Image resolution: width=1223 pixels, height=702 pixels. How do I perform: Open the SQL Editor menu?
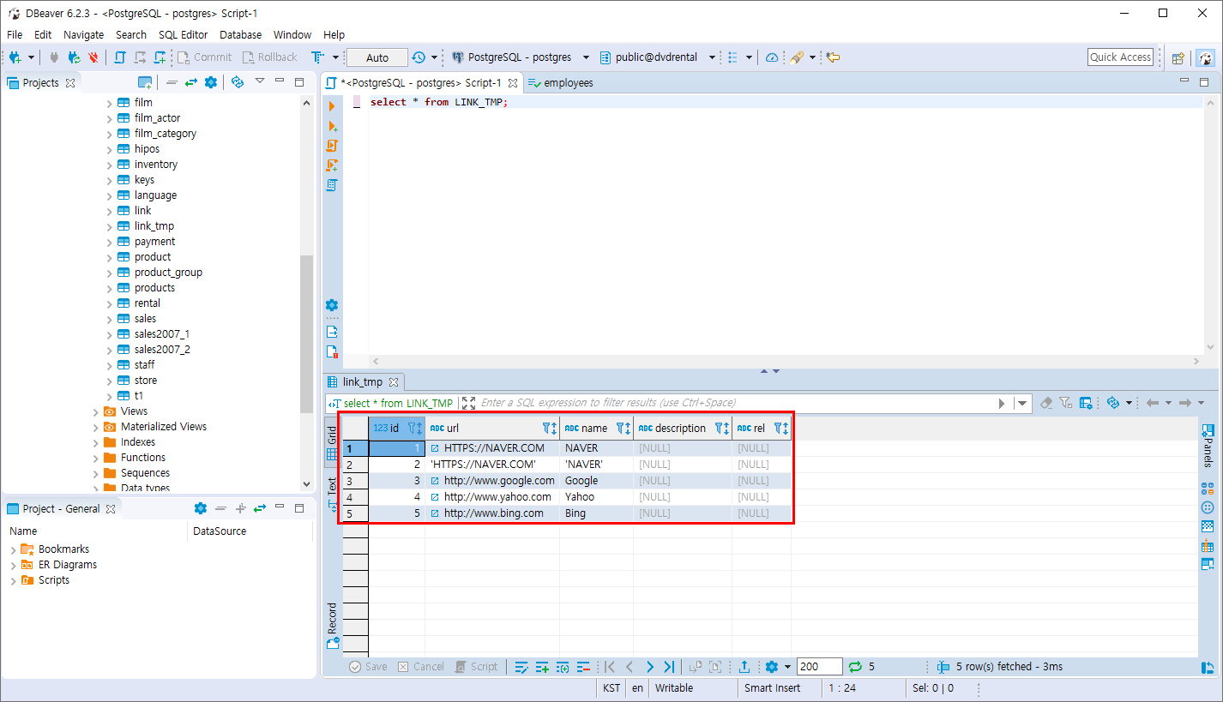coord(183,35)
